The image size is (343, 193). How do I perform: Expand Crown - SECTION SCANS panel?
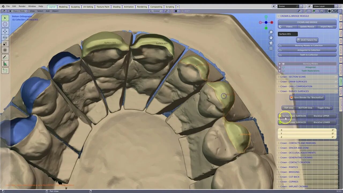point(307,77)
